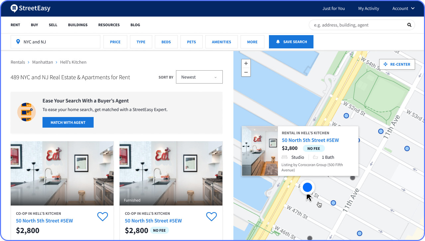Open the SELL menu

[53, 25]
